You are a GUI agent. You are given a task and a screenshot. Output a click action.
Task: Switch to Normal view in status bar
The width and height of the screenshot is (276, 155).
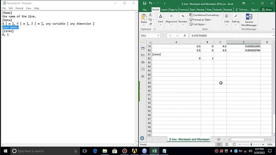(219, 145)
